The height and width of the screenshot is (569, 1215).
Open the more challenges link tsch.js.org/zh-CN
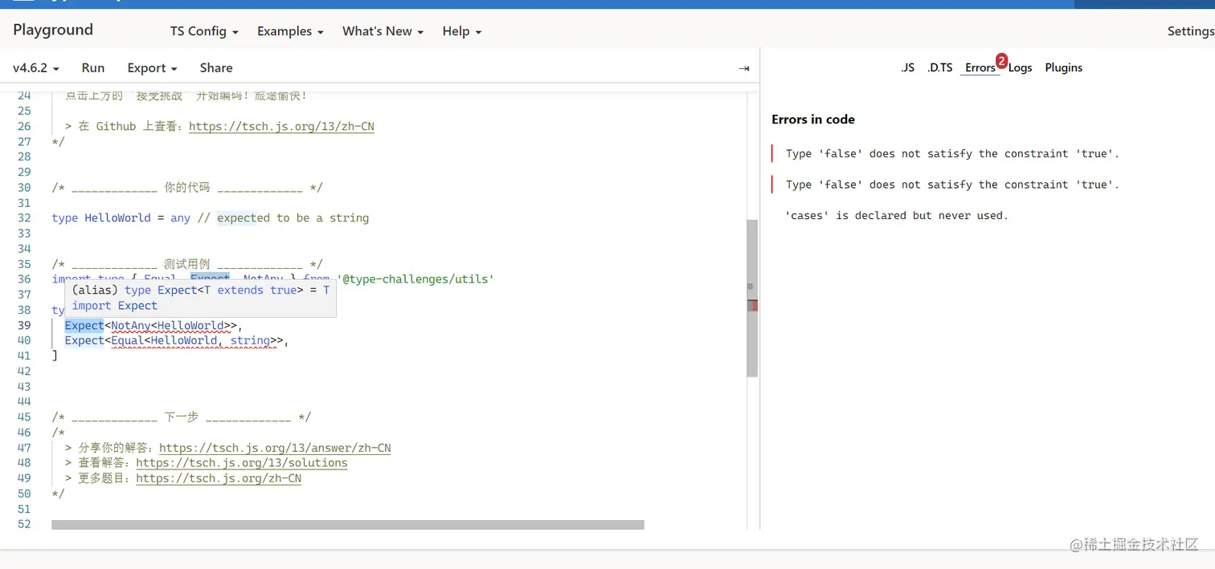pos(219,478)
